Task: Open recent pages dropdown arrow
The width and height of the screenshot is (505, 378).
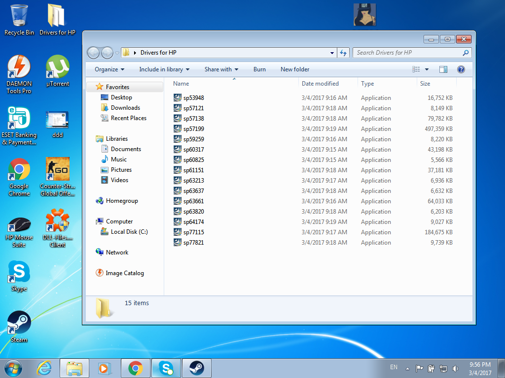Action: tap(117, 53)
